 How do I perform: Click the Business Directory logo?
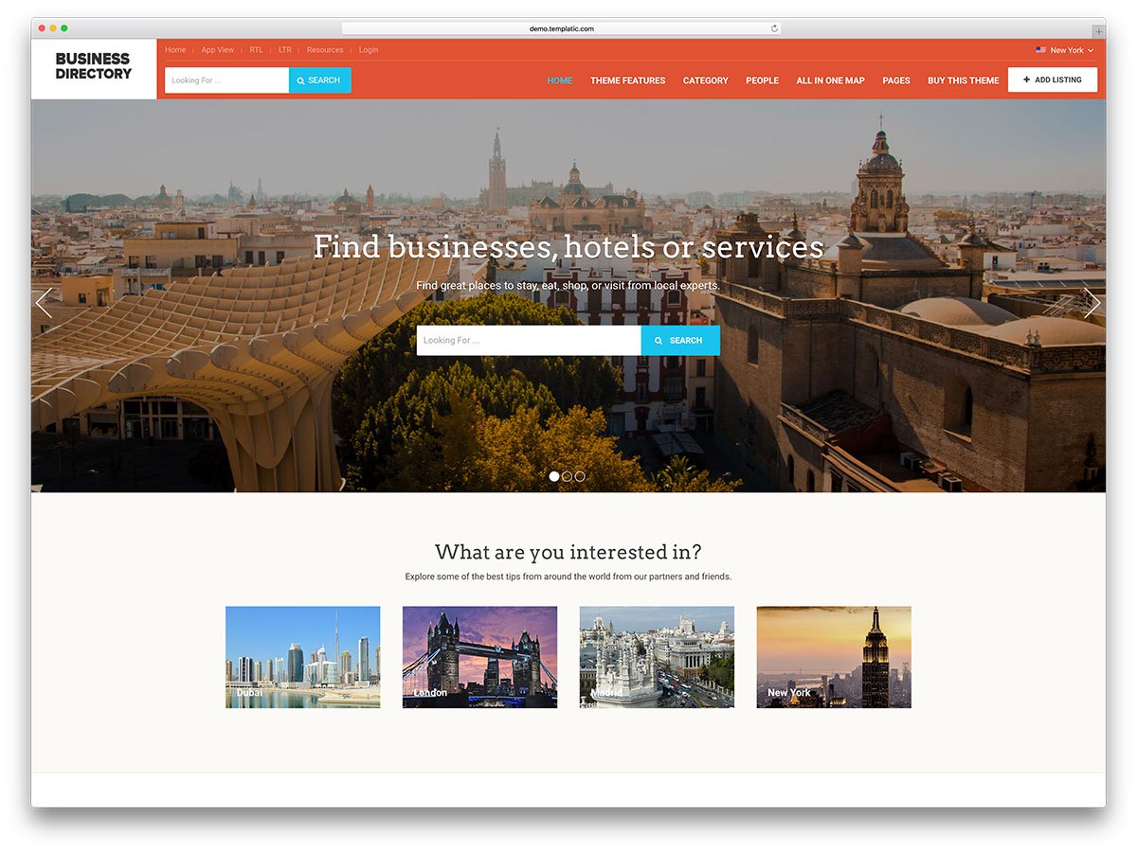tap(94, 66)
